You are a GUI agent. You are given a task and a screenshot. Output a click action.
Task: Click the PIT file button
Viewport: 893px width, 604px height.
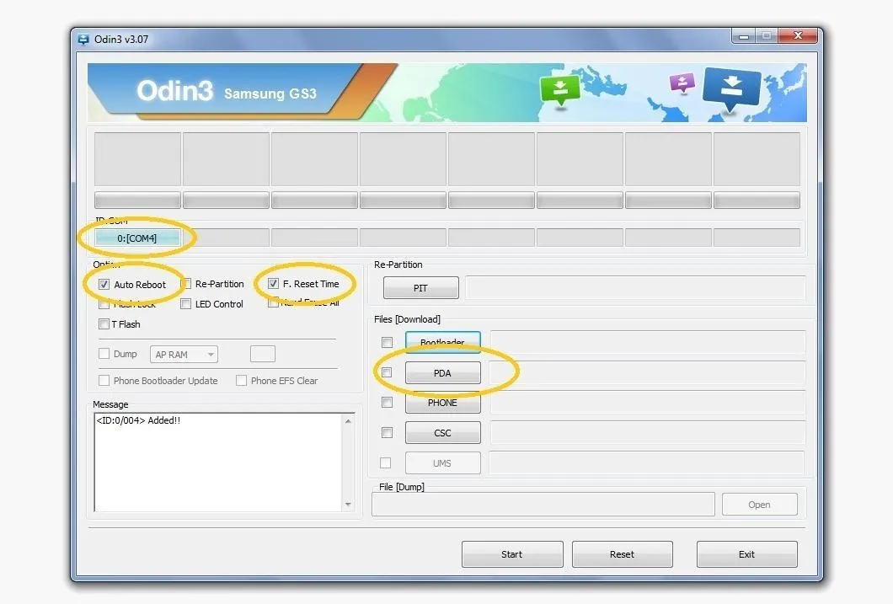(421, 288)
